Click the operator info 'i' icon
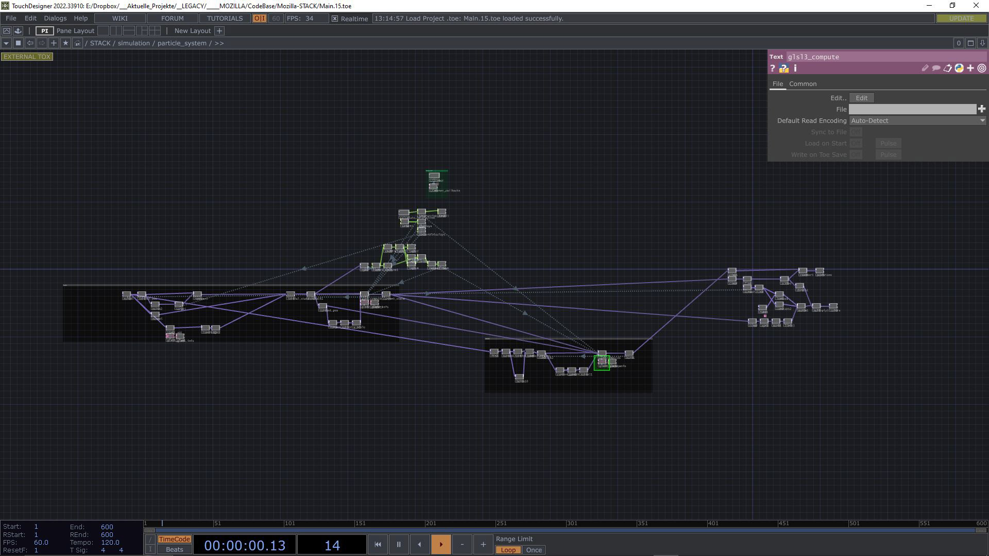The image size is (989, 556). point(795,68)
